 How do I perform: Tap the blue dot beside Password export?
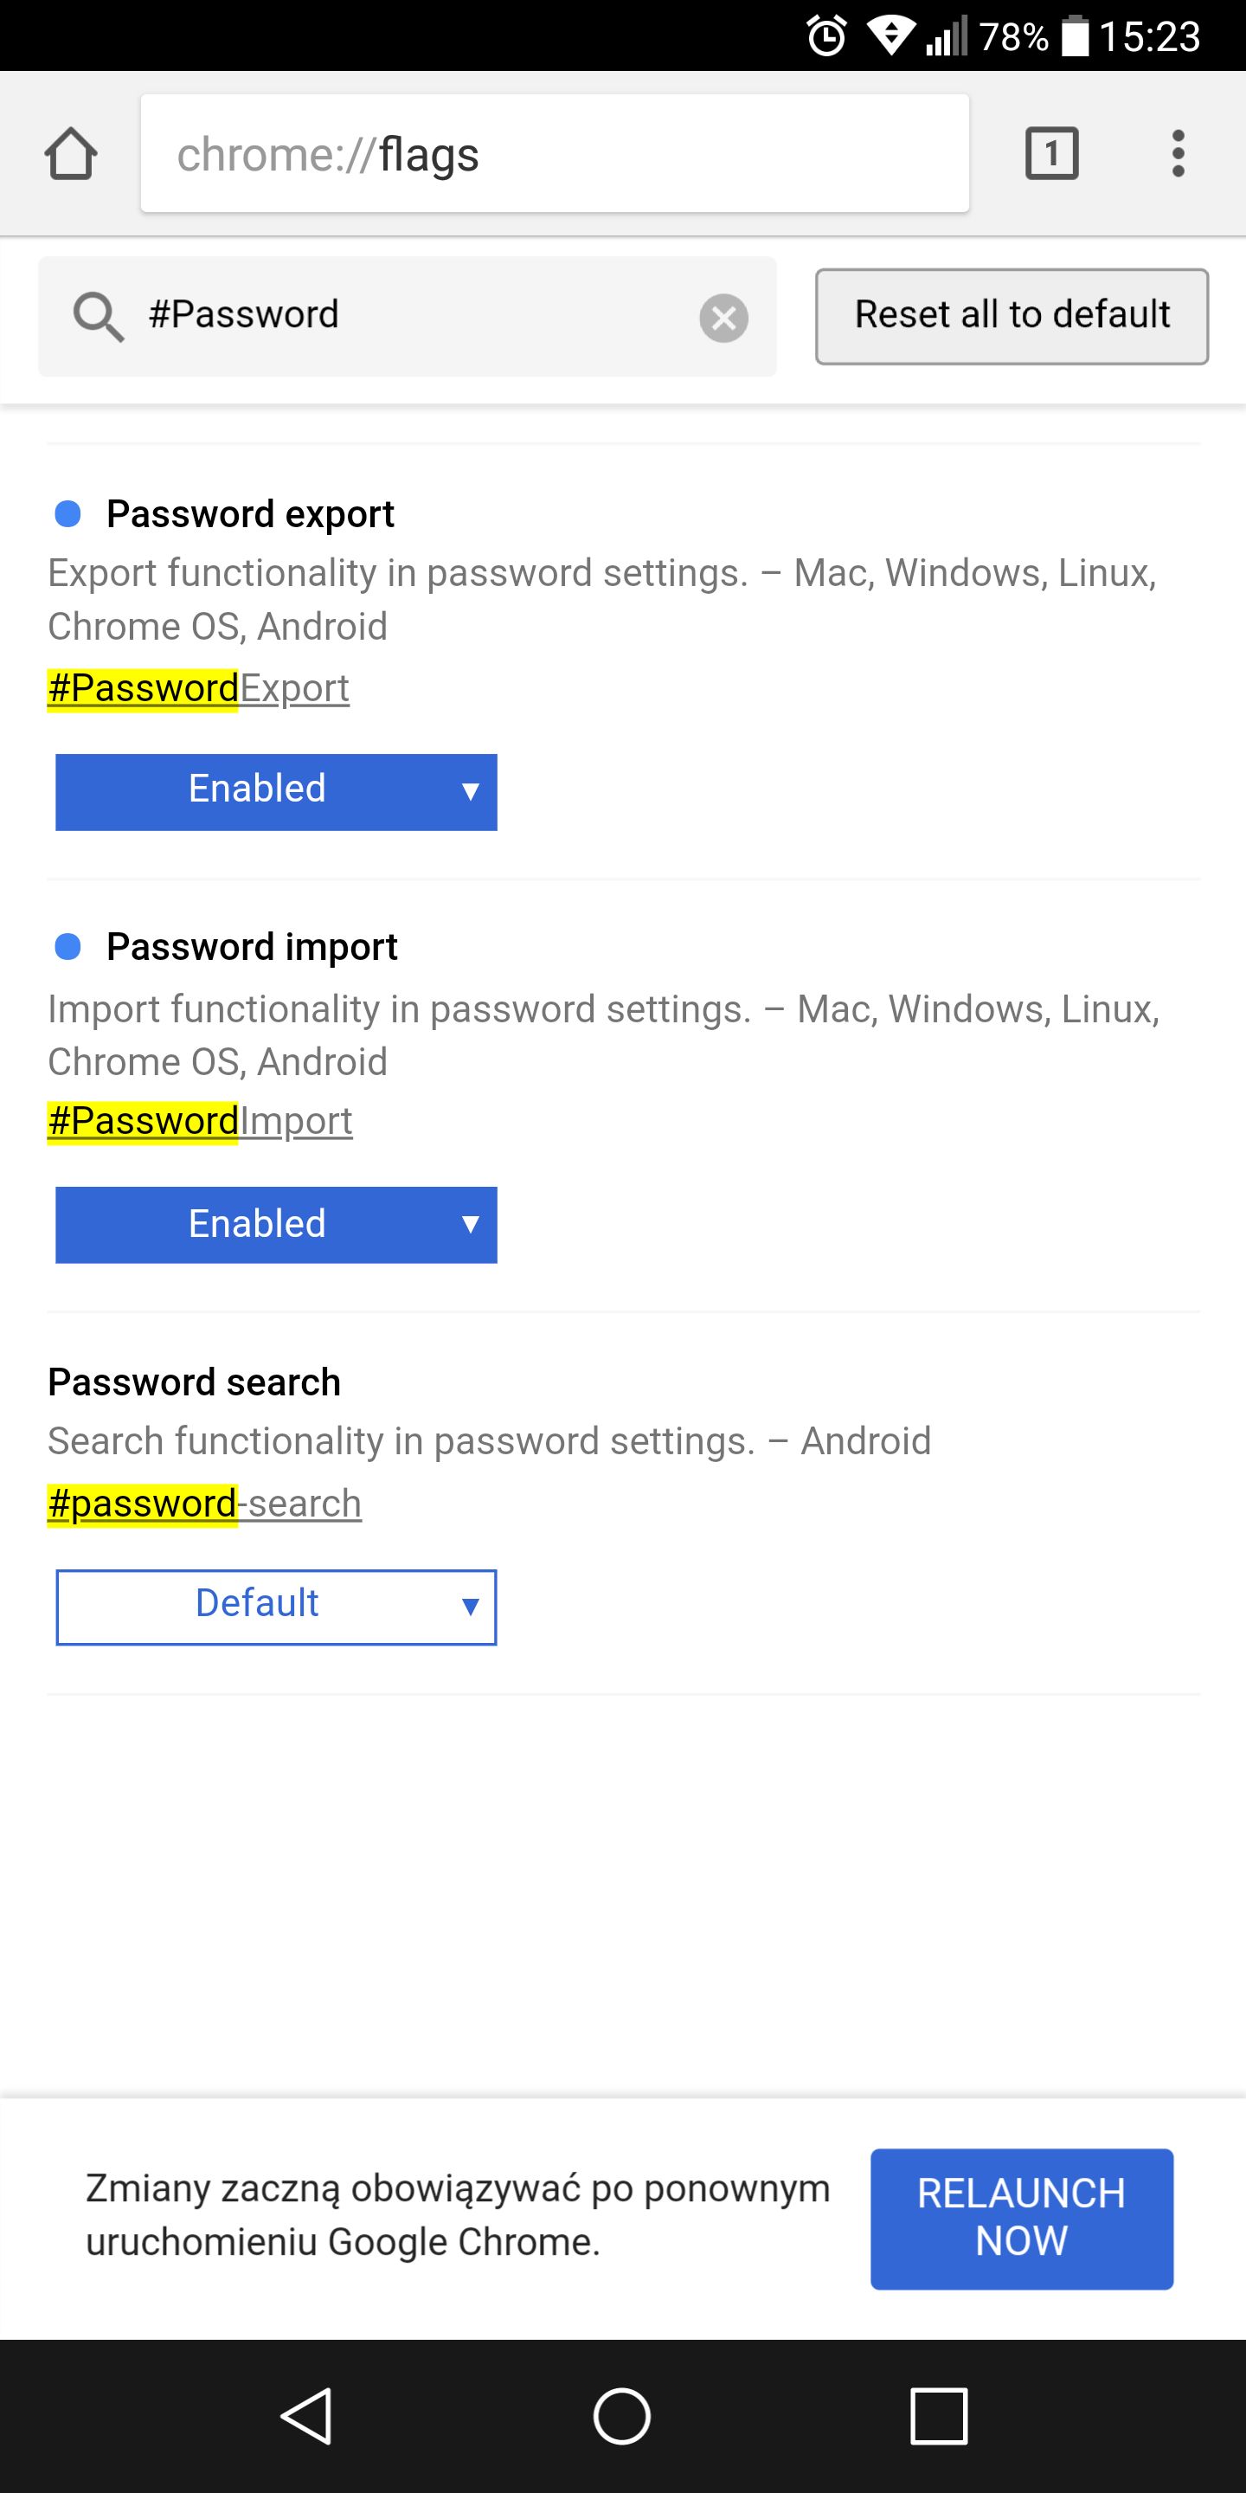(67, 514)
